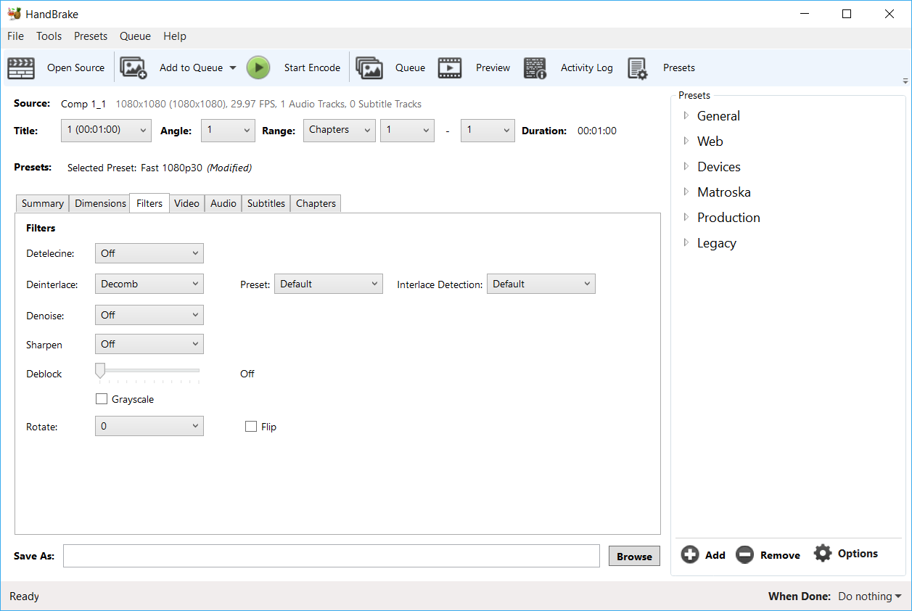This screenshot has width=912, height=611.
Task: Open the Title dropdown
Action: [106, 131]
